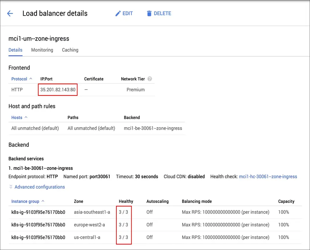Click Max RPS value in asia-southeast1-a row
This screenshot has width=310, height=250.
coord(225,212)
